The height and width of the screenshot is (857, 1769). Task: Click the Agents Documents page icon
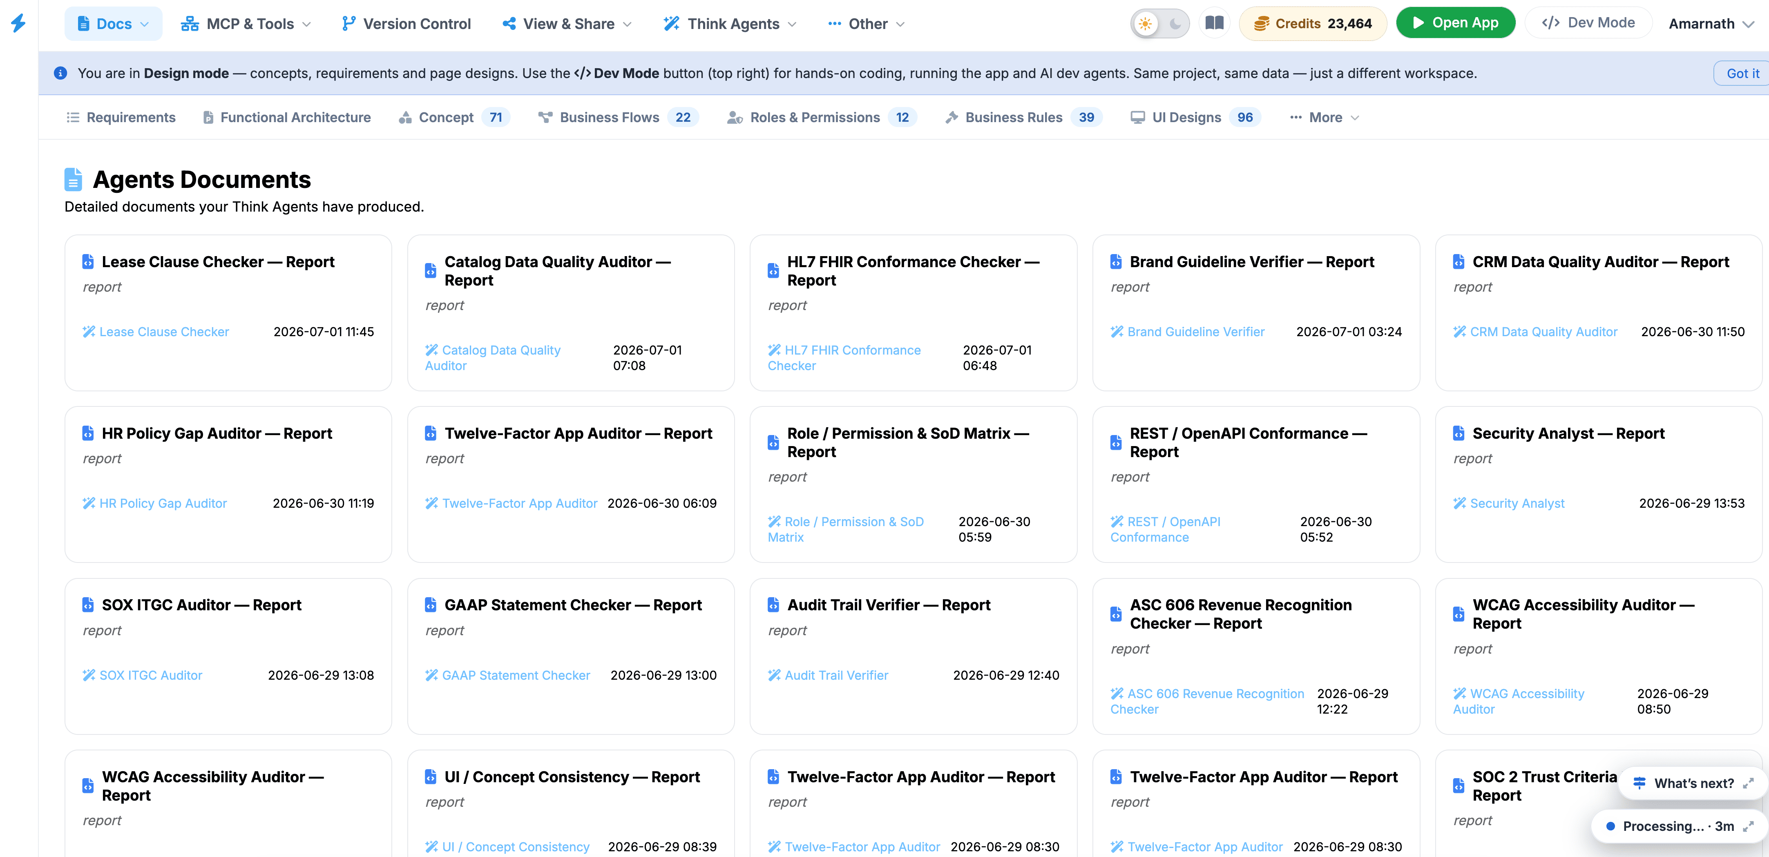coord(74,179)
